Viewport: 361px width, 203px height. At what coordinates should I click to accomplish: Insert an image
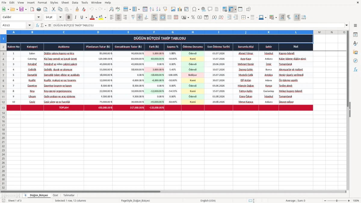point(173,9)
